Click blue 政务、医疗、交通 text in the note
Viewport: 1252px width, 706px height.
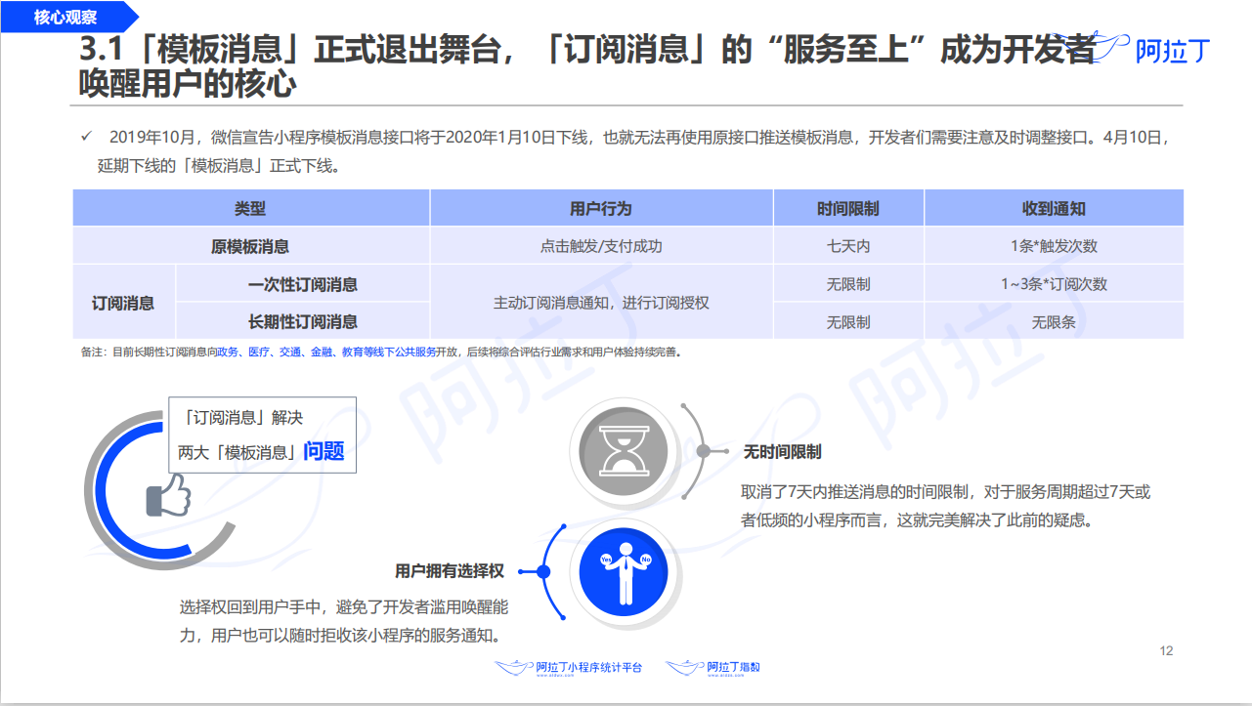click(x=260, y=353)
